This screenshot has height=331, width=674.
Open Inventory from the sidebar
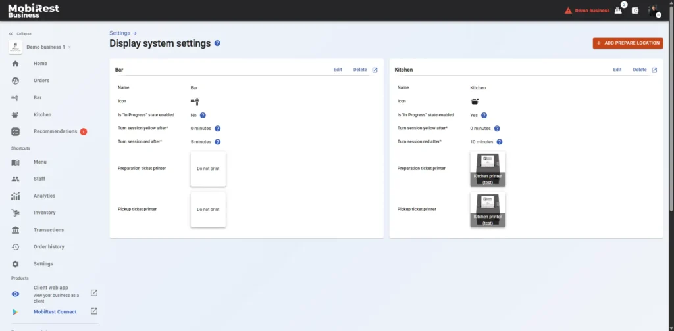(x=44, y=213)
